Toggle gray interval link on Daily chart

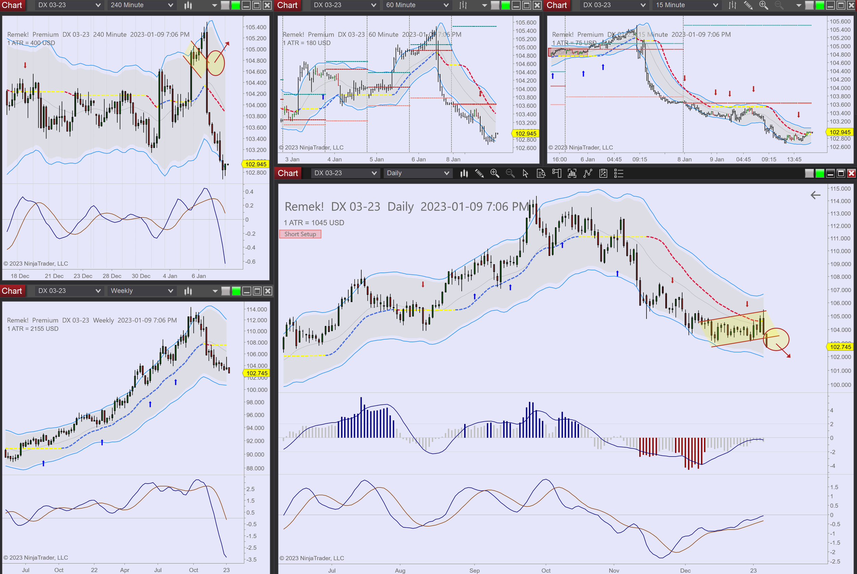(x=809, y=173)
